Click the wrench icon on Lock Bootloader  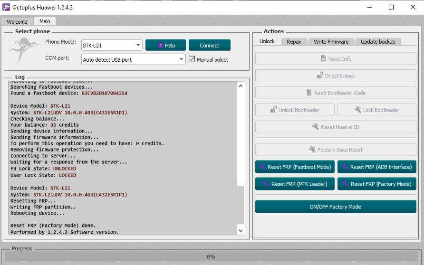358,109
